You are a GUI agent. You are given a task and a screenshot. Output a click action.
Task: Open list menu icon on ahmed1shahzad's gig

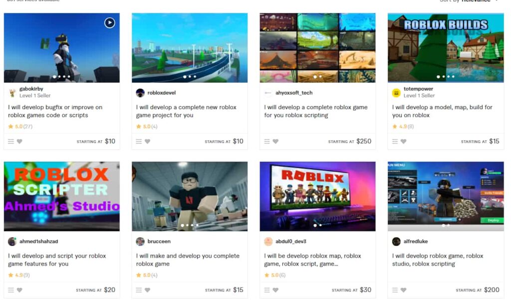pyautogui.click(x=11, y=290)
